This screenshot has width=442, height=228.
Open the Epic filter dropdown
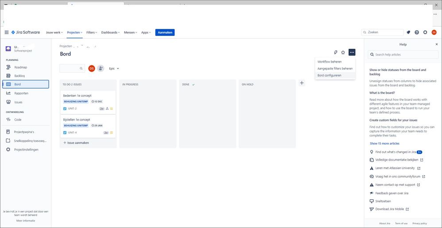[x=114, y=68]
